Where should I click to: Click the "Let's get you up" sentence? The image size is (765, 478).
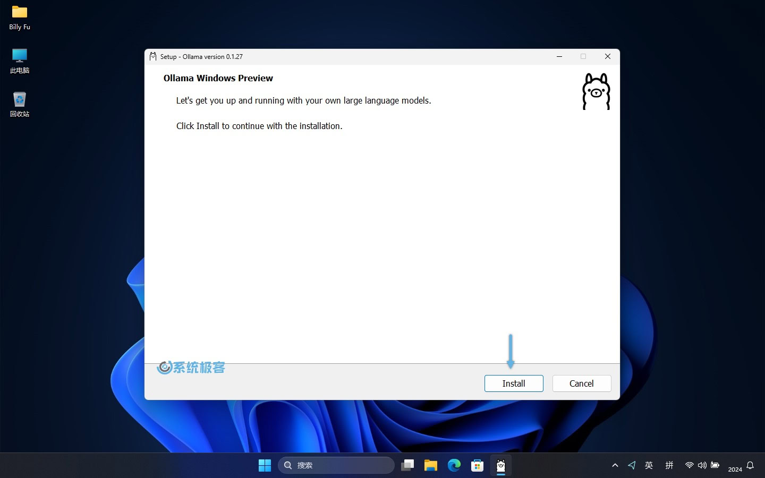click(x=303, y=100)
